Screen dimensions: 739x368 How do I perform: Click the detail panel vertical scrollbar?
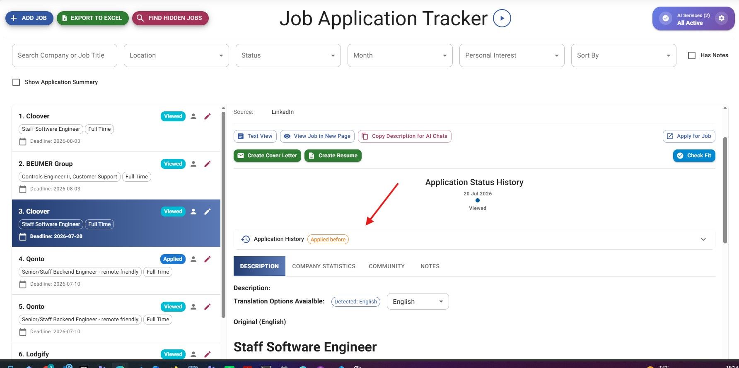tap(725, 190)
